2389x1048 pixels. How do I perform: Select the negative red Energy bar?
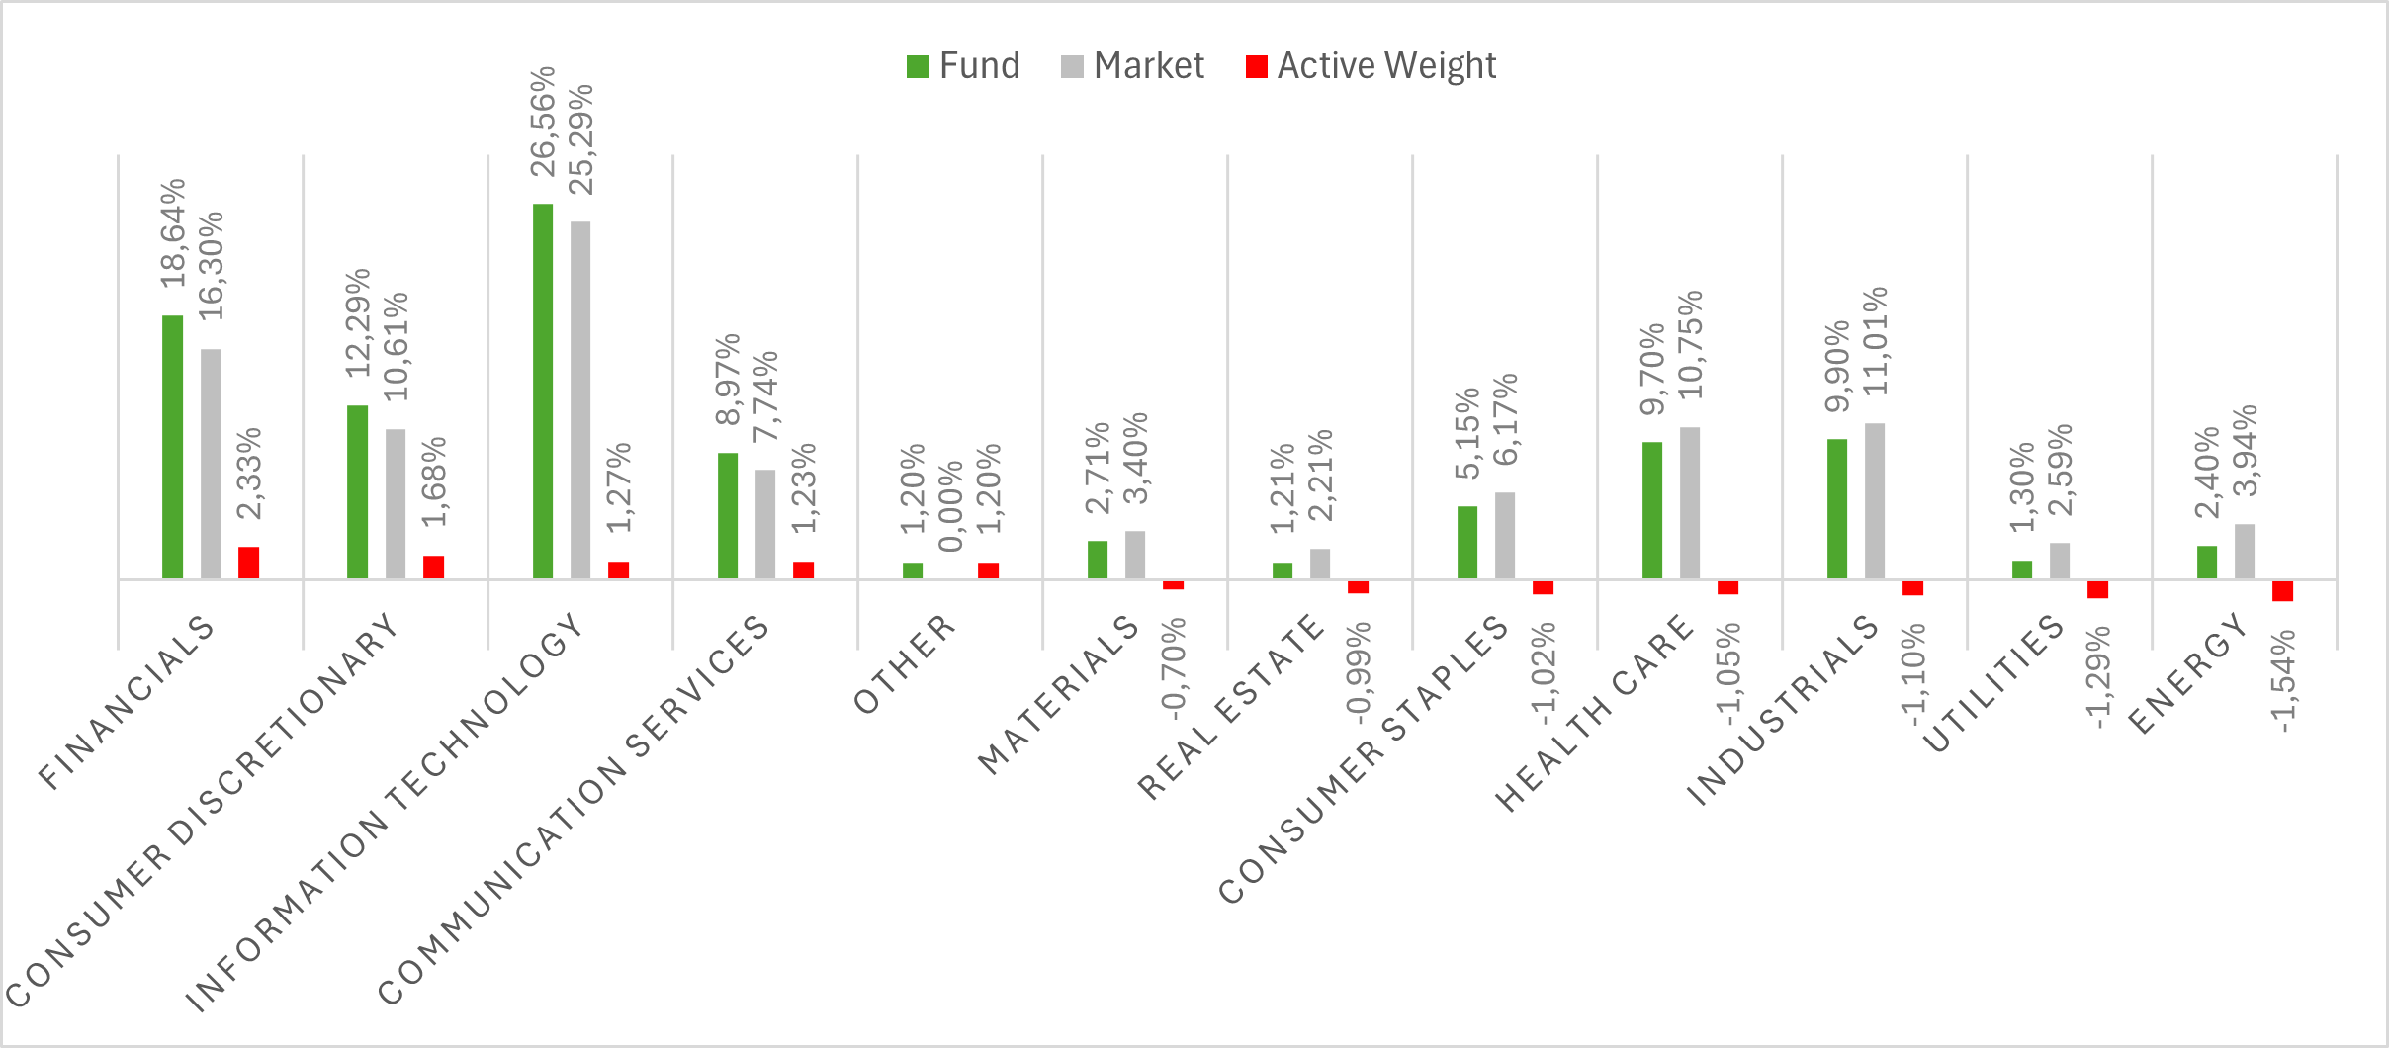2282,590
